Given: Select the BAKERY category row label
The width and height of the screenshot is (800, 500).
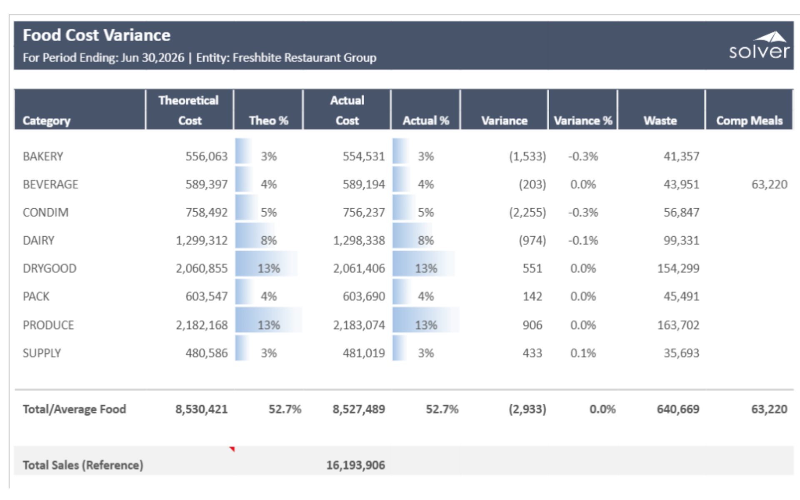Looking at the screenshot, I should [x=43, y=156].
